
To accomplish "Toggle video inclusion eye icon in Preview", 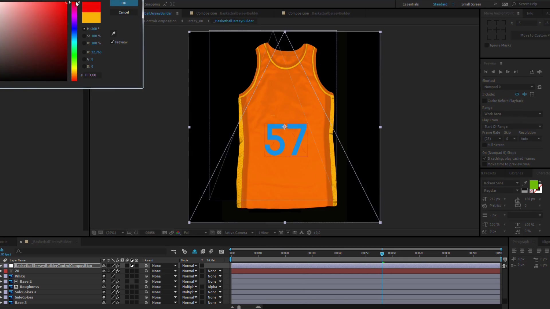I will (517, 94).
